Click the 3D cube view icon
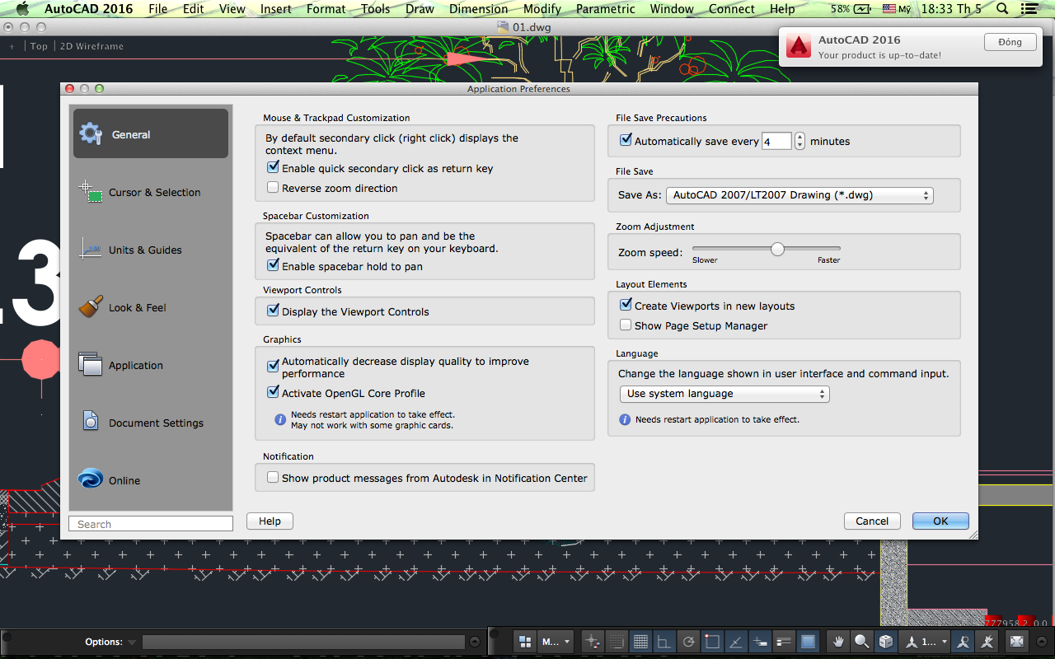The height and width of the screenshot is (659, 1055). [x=886, y=641]
